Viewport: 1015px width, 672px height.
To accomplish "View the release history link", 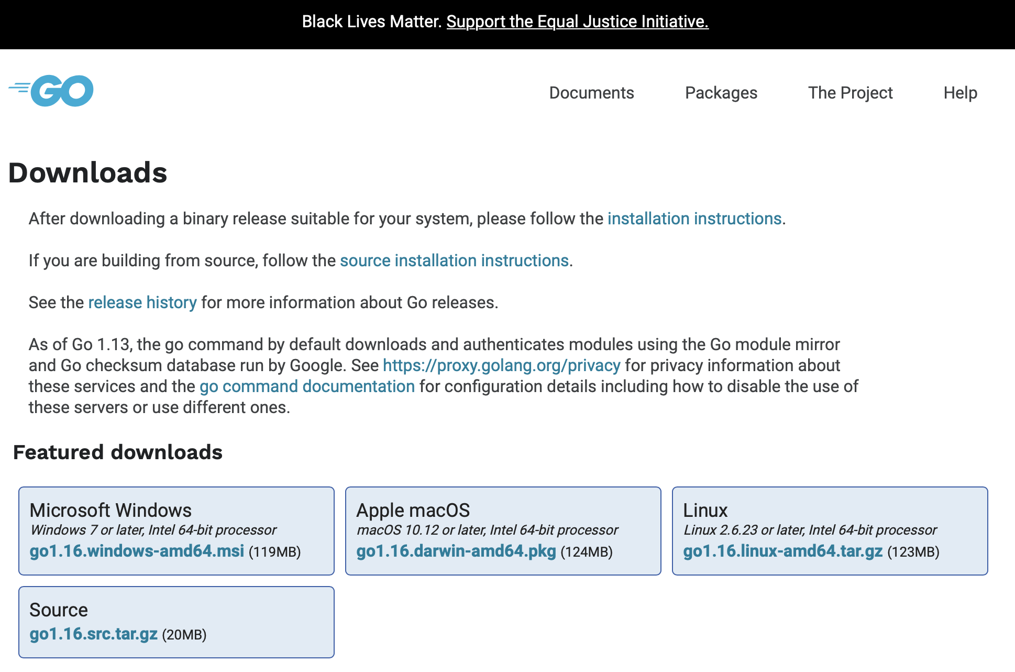I will [142, 302].
